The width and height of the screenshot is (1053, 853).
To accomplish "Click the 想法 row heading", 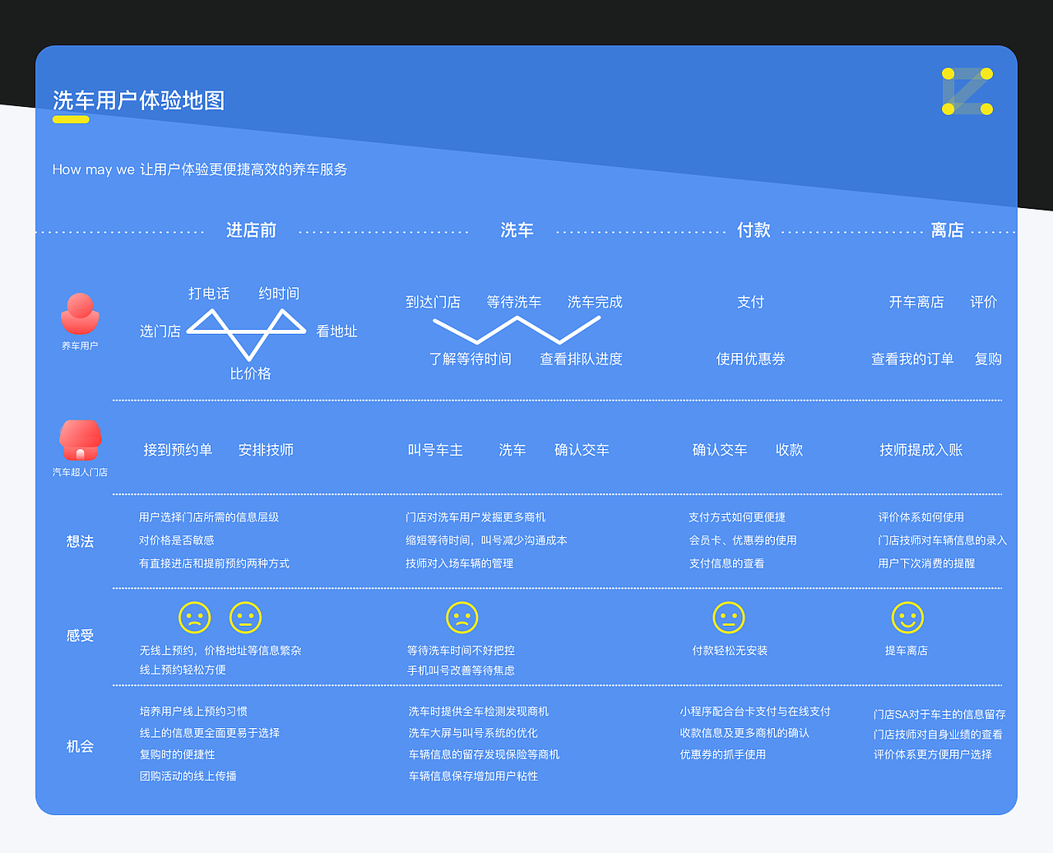I will pyautogui.click(x=80, y=541).
